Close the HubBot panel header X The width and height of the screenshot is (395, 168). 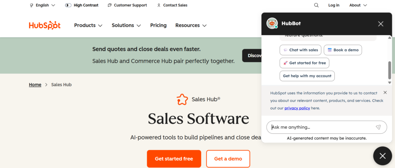coord(381,24)
